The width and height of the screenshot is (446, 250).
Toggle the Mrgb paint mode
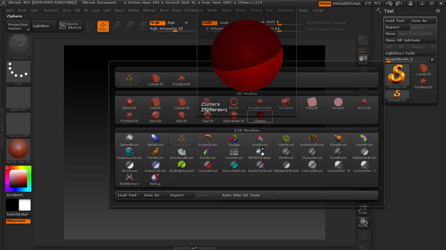[157, 23]
